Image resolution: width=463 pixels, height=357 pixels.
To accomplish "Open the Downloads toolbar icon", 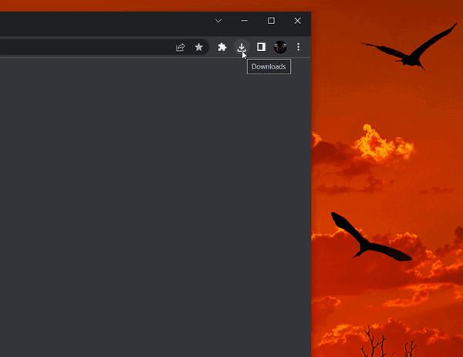I will click(242, 47).
